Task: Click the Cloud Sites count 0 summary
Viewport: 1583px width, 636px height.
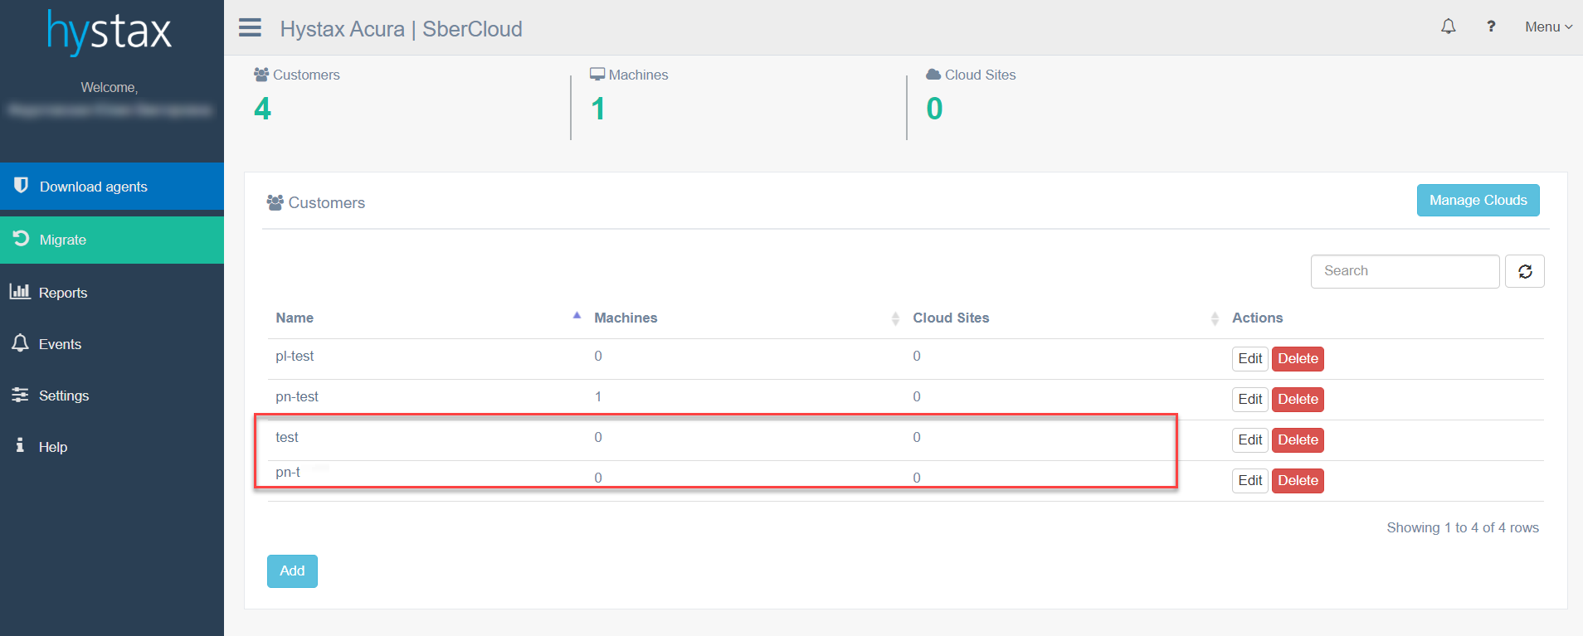Action: click(x=934, y=109)
